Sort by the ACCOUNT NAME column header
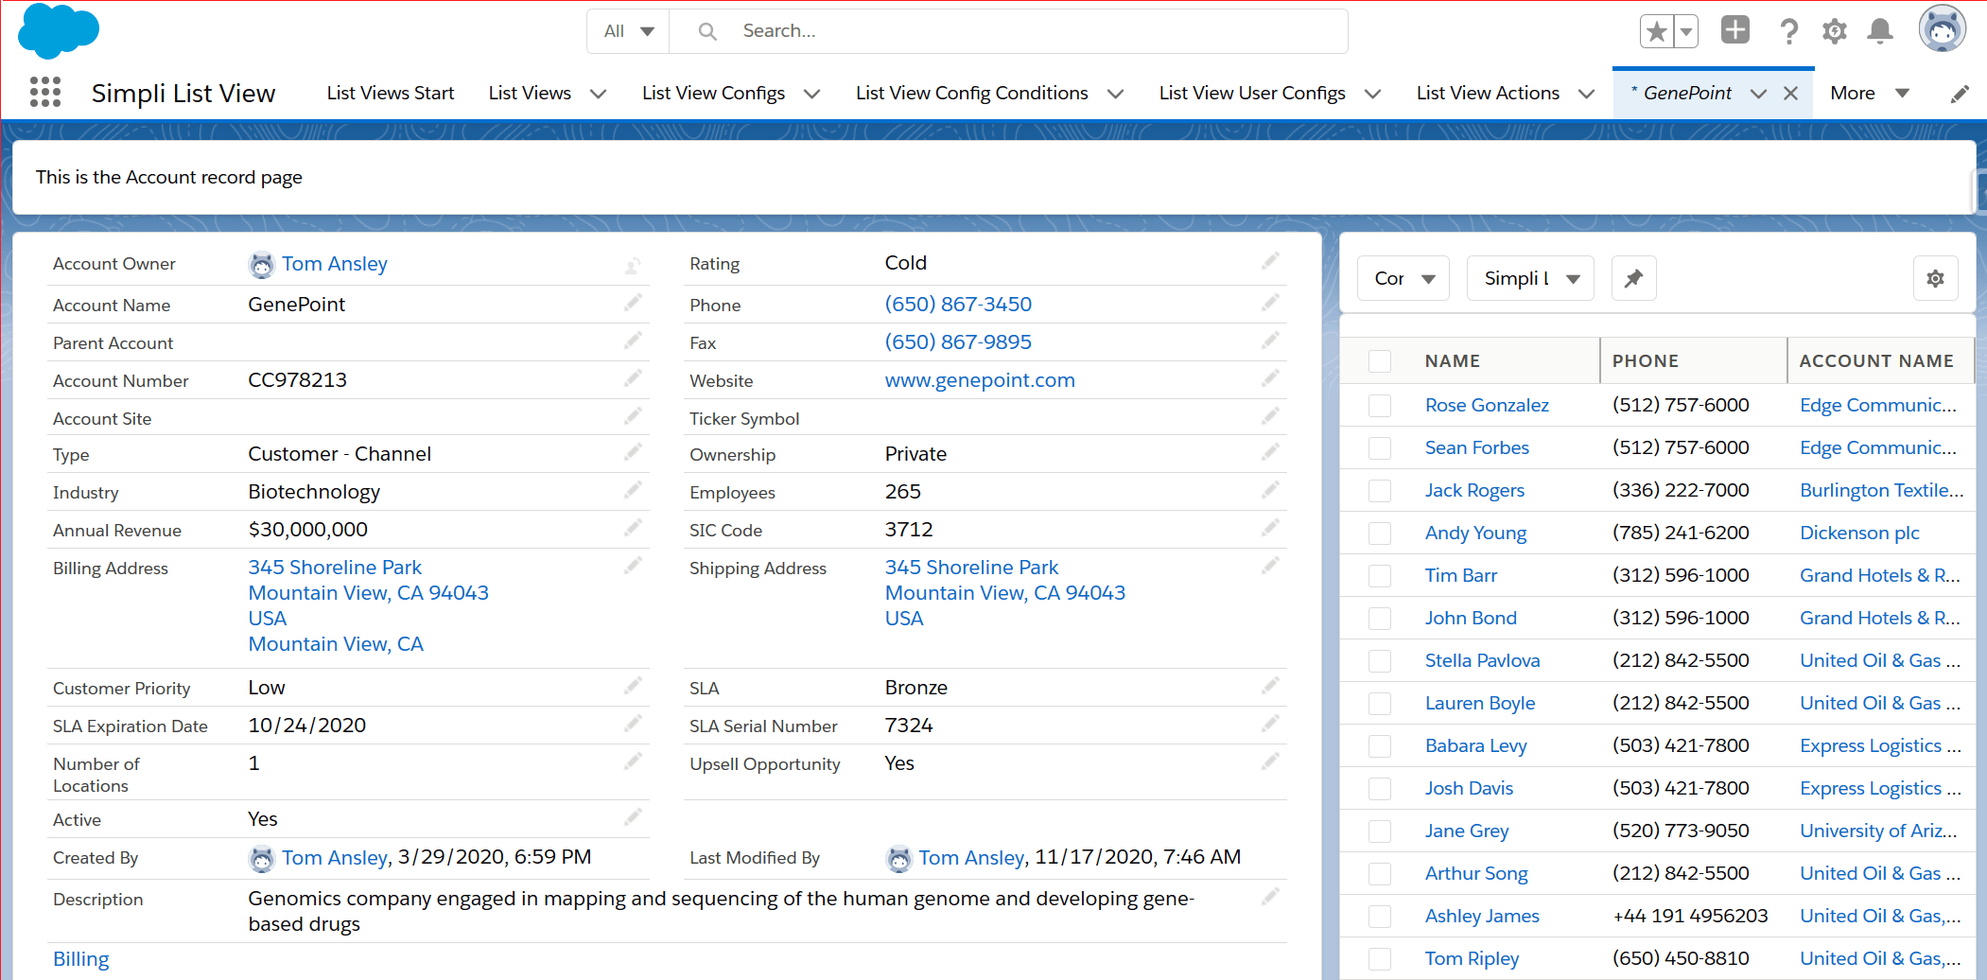Image resolution: width=1987 pixels, height=980 pixels. (x=1879, y=360)
